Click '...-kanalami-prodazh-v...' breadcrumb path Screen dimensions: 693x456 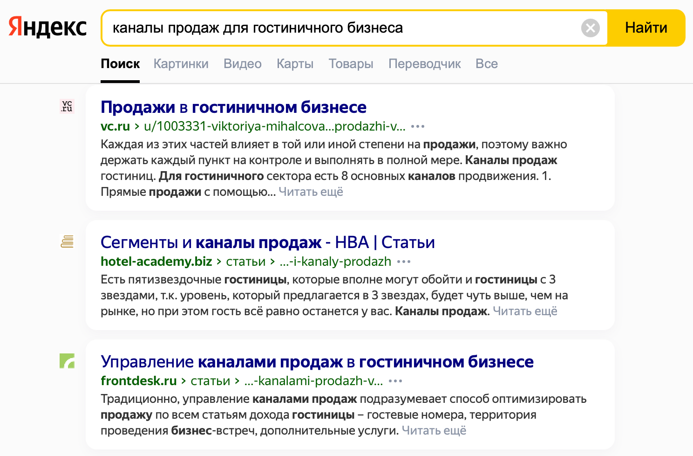click(x=313, y=381)
